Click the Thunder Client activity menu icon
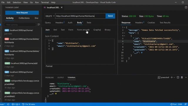The height and width of the screenshot is (106, 188). click(39, 24)
